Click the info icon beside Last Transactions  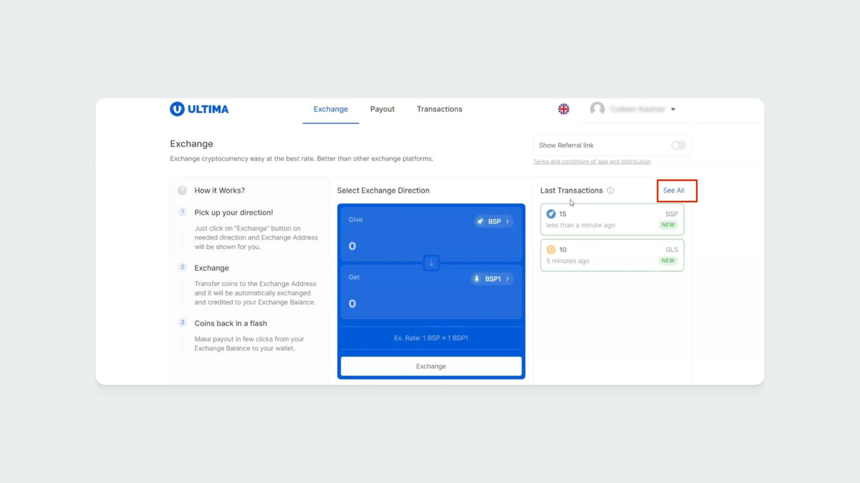pyautogui.click(x=610, y=190)
